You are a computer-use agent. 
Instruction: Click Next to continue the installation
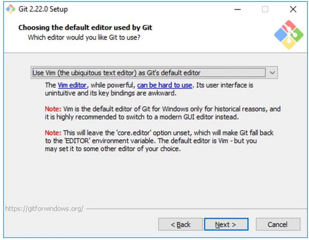coord(226,225)
